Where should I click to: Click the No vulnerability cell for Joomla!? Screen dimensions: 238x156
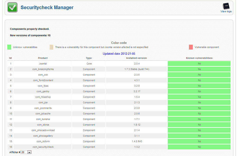point(199,64)
